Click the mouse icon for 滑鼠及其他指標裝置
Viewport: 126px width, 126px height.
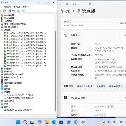(x=2, y=83)
